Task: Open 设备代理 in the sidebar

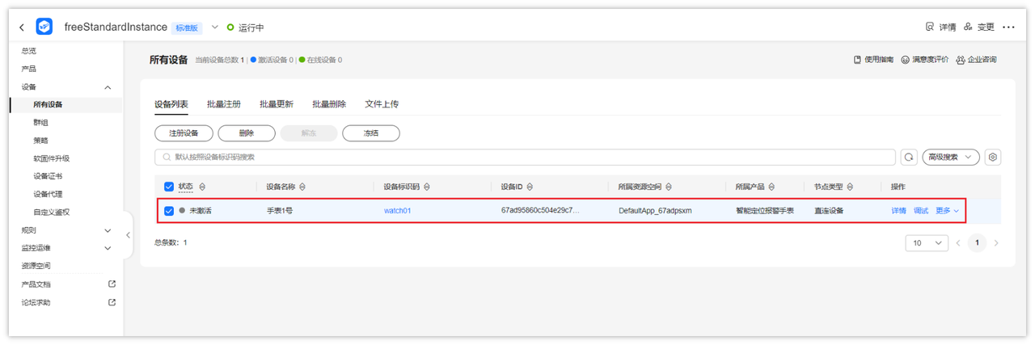Action: click(x=48, y=194)
